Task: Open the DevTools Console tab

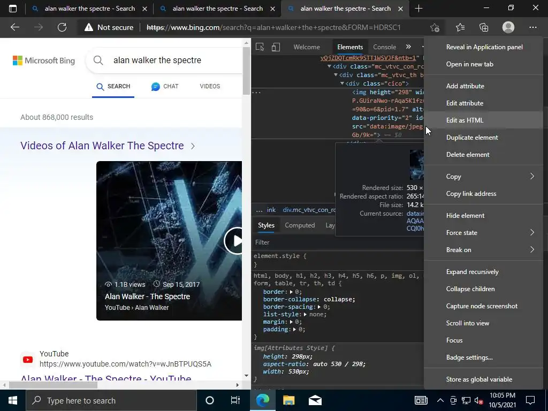Action: [x=384, y=47]
